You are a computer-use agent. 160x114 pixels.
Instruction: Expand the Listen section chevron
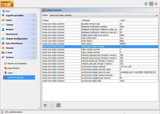(34, 20)
